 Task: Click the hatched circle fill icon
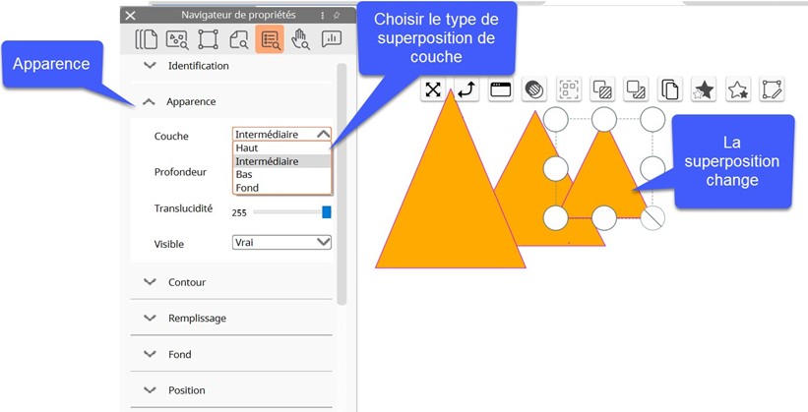(534, 89)
